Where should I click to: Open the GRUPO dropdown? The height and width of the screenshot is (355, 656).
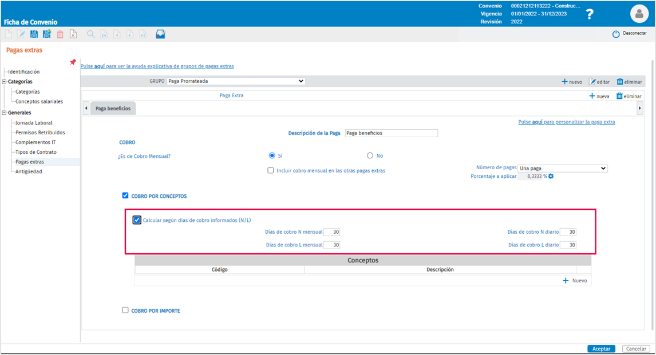(236, 81)
